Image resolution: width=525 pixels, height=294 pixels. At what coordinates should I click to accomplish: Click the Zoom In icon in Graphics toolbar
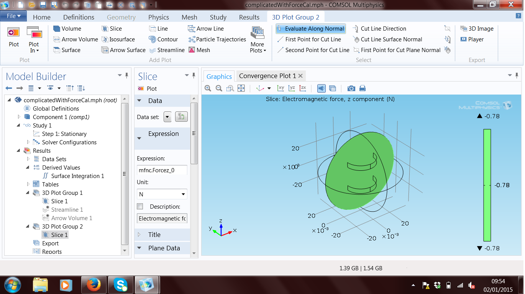tap(208, 88)
